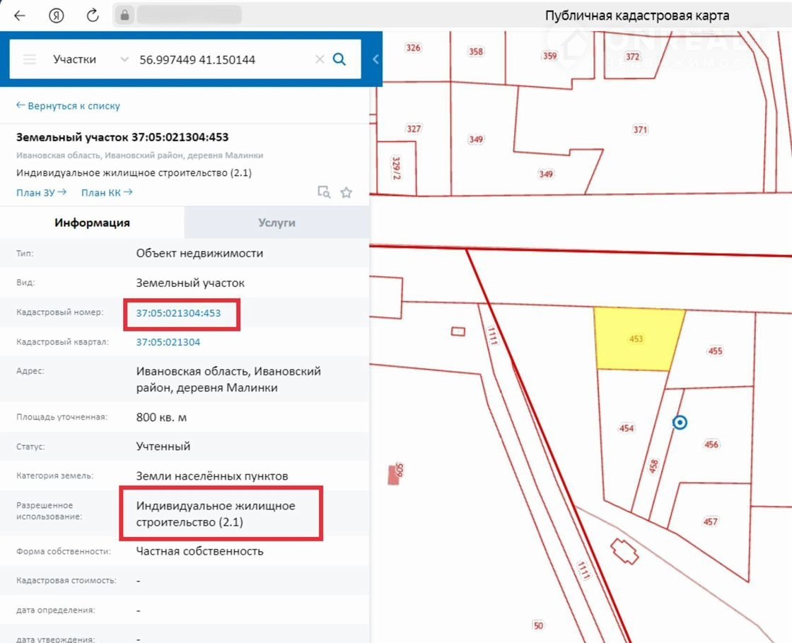The height and width of the screenshot is (643, 792).
Task: Open the cadastral number 37:05:021304:453 link
Action: click(178, 313)
